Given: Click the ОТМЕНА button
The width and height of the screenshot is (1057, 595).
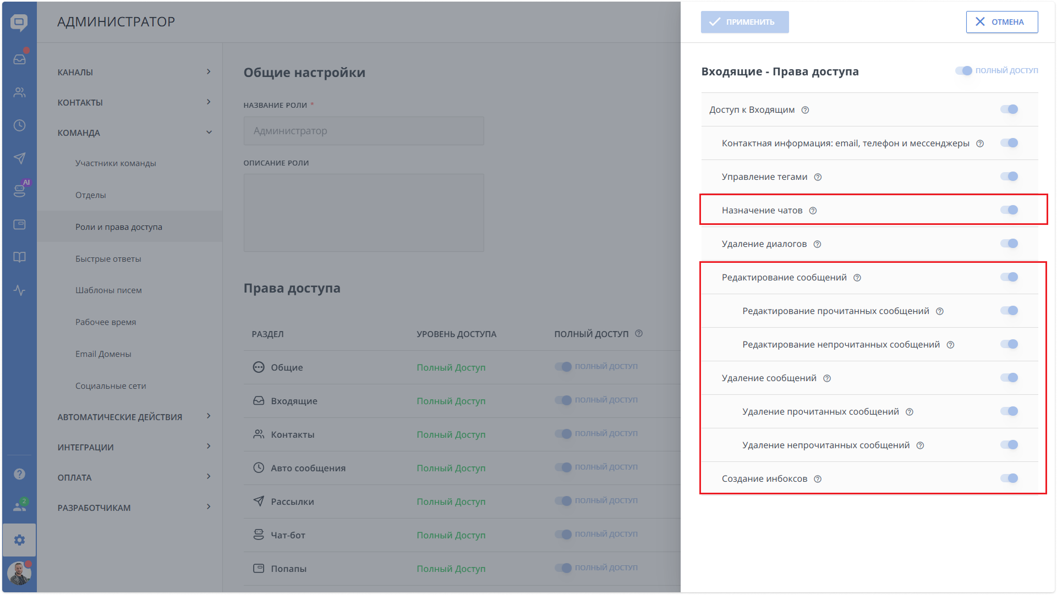Looking at the screenshot, I should 1001,22.
